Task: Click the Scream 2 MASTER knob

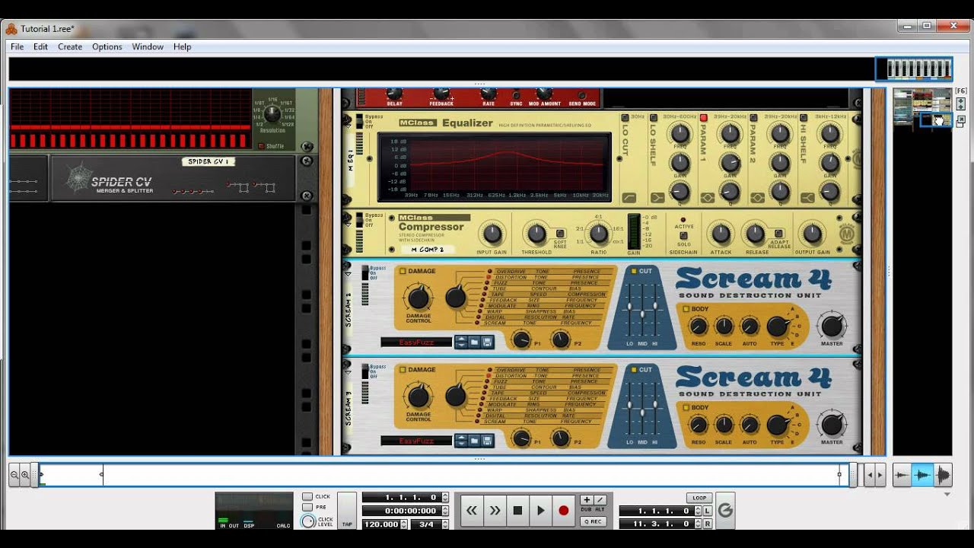Action: [x=832, y=326]
